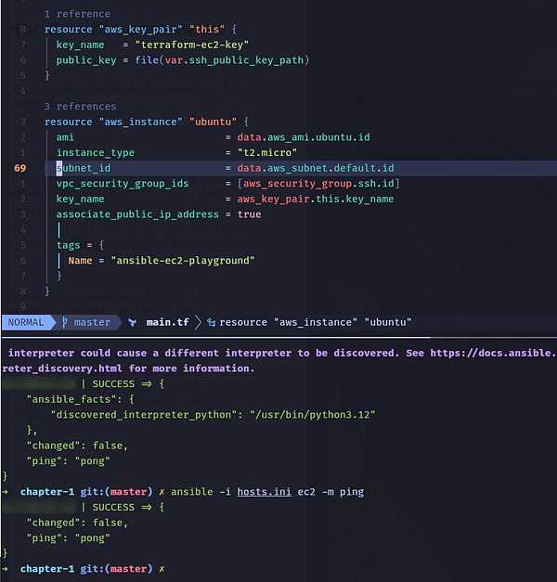This screenshot has width=557, height=582.
Task: Click the resource symbol icon in breadcrumb
Action: click(212, 322)
